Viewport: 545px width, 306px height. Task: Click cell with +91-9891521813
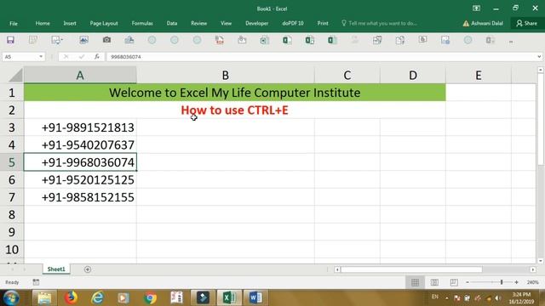(80, 127)
